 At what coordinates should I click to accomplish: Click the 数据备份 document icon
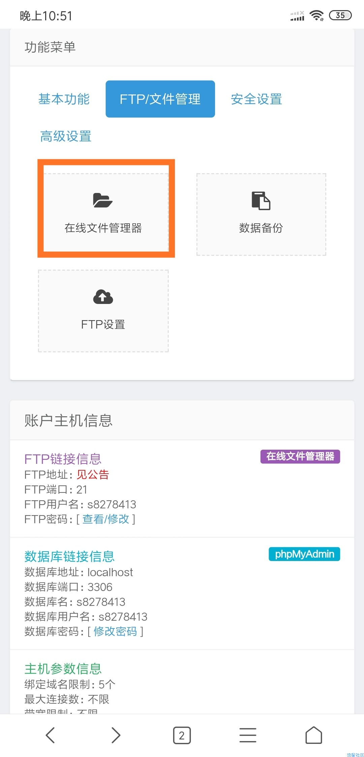point(261,200)
